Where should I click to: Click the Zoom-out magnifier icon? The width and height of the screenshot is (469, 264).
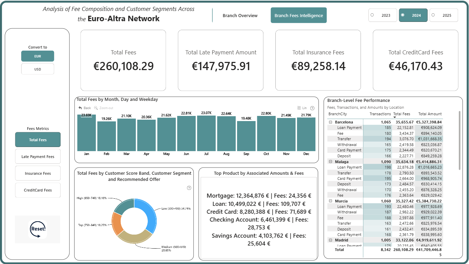(x=96, y=108)
